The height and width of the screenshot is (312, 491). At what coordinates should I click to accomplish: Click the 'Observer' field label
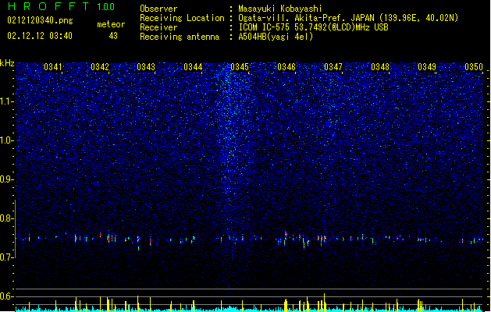tap(158, 9)
